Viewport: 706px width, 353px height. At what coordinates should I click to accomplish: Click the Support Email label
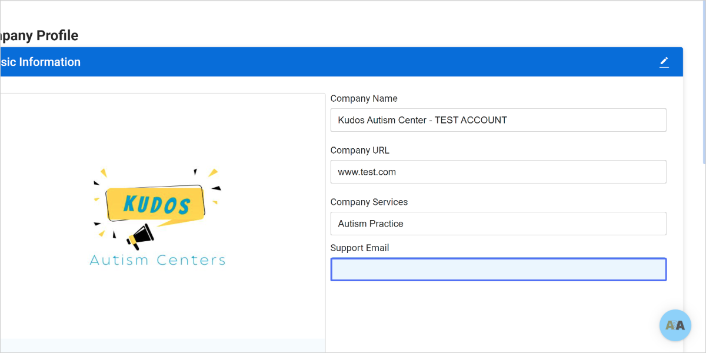[359, 248]
